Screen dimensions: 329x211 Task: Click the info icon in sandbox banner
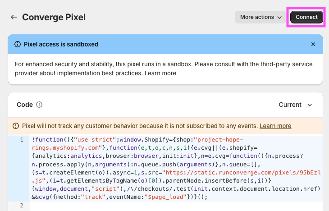(18, 44)
